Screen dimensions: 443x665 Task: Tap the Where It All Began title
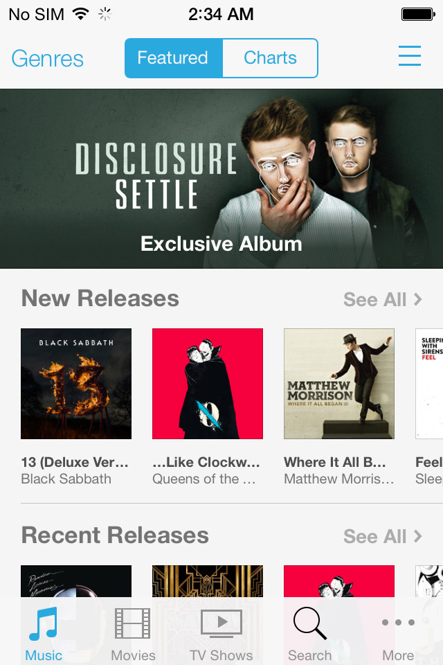click(x=335, y=462)
